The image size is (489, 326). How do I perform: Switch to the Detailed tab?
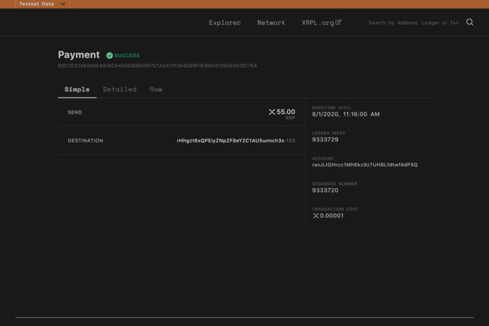(x=120, y=89)
